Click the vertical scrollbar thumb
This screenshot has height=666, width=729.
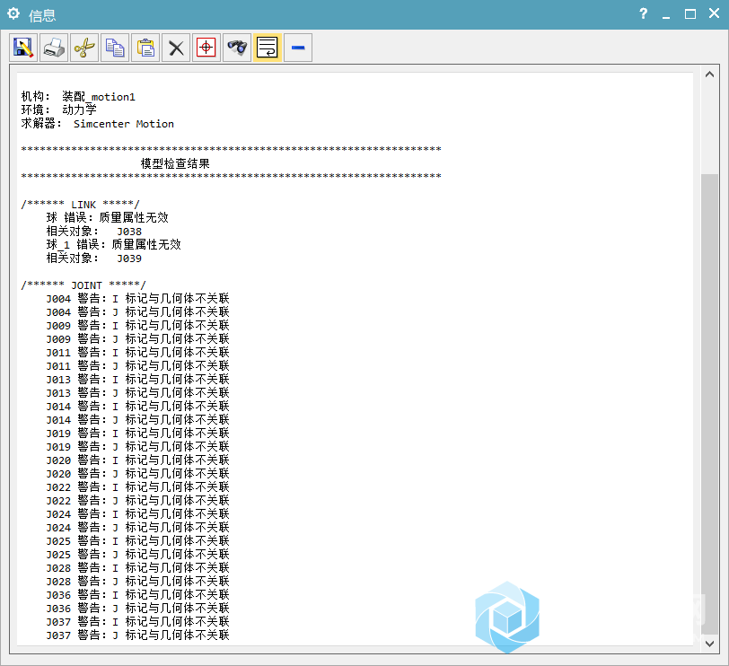point(709,404)
